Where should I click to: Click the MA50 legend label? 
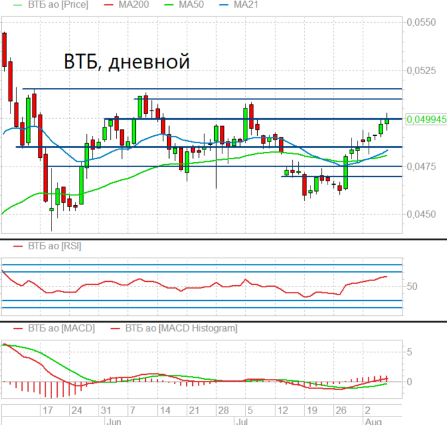pyautogui.click(x=191, y=4)
